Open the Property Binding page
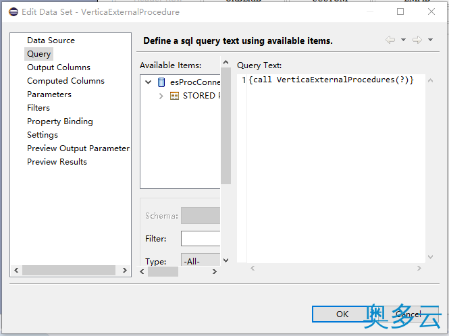 pyautogui.click(x=60, y=121)
